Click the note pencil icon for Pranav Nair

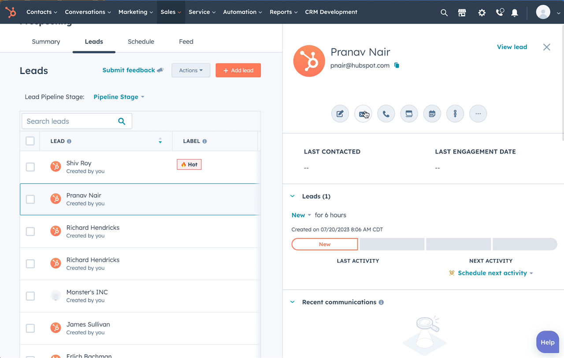(x=340, y=114)
